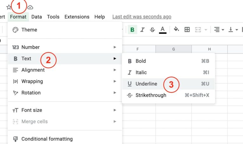
Task: Click the Underline U icon in the submenu
Action: [129, 84]
